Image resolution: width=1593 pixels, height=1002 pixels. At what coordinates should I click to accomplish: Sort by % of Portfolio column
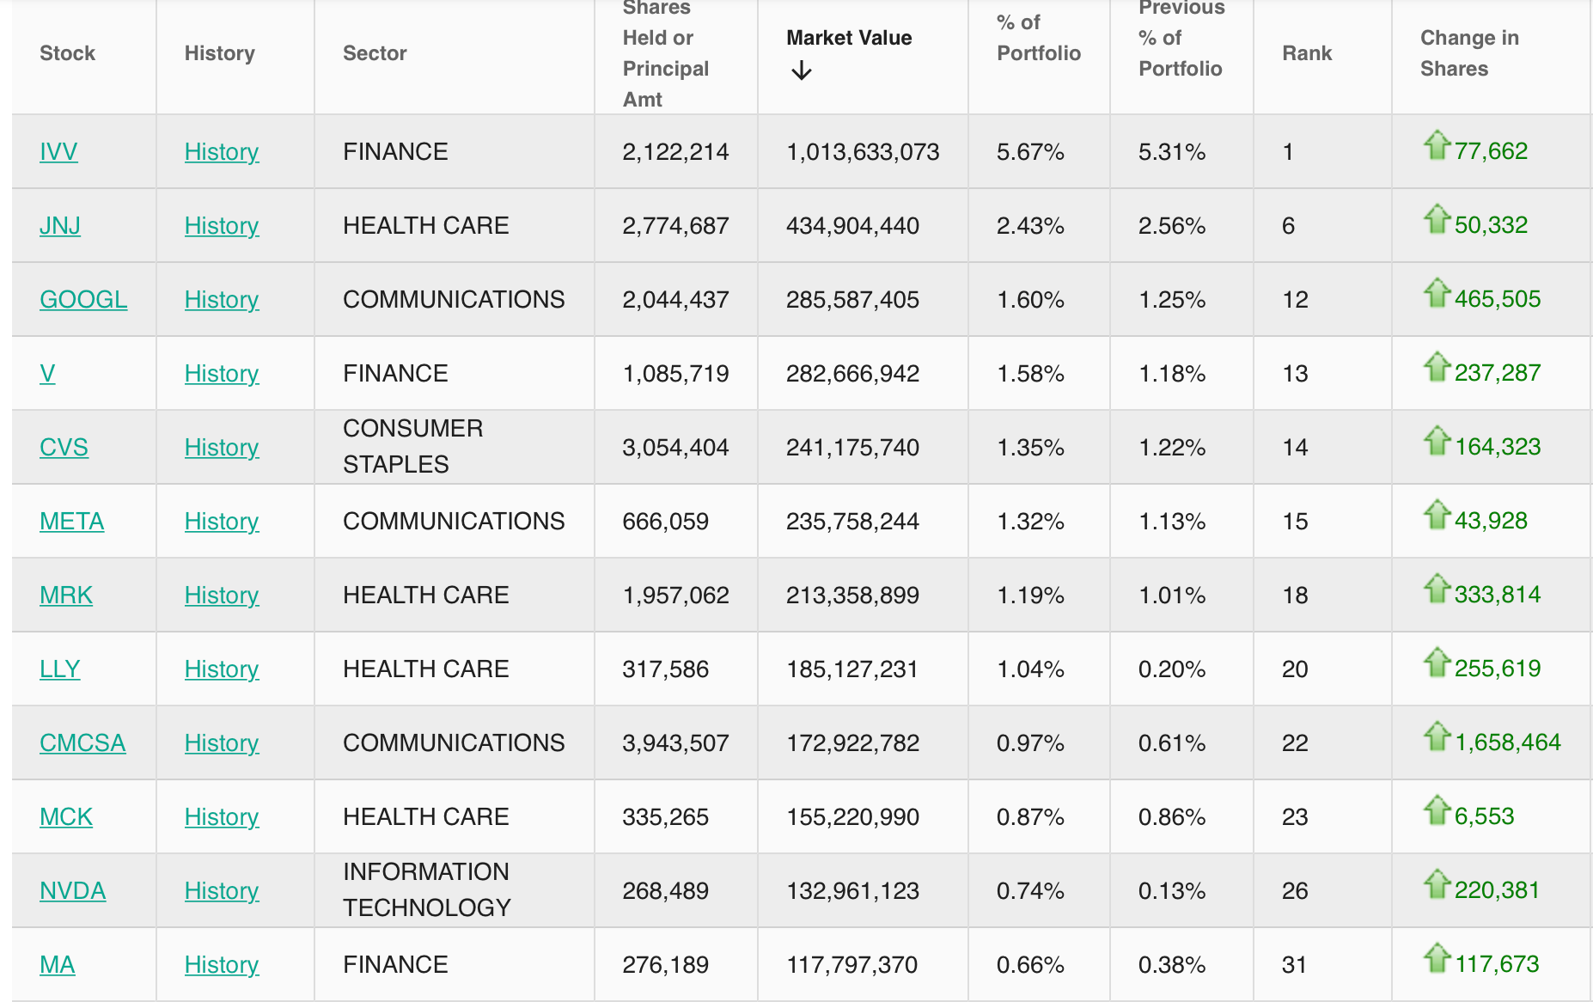1038,38
